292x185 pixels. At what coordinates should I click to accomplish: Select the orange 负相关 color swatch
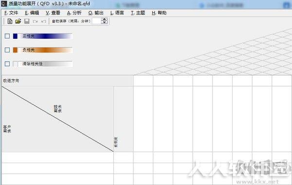(x=15, y=50)
